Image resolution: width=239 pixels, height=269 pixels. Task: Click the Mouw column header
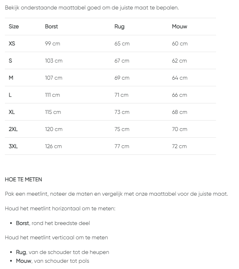pyautogui.click(x=179, y=27)
